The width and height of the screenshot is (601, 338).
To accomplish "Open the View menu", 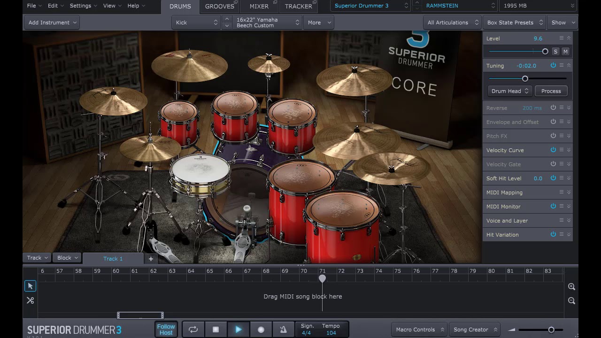I will coord(112,6).
